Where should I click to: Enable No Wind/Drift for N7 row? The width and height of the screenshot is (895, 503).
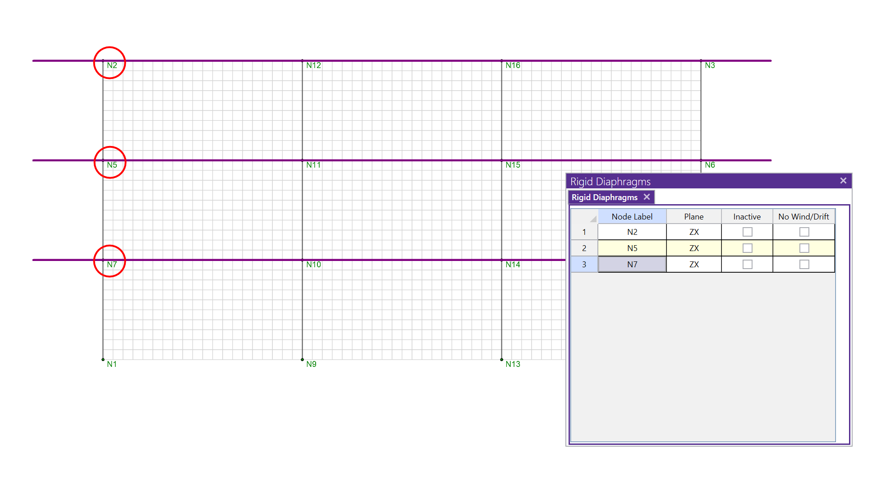804,265
